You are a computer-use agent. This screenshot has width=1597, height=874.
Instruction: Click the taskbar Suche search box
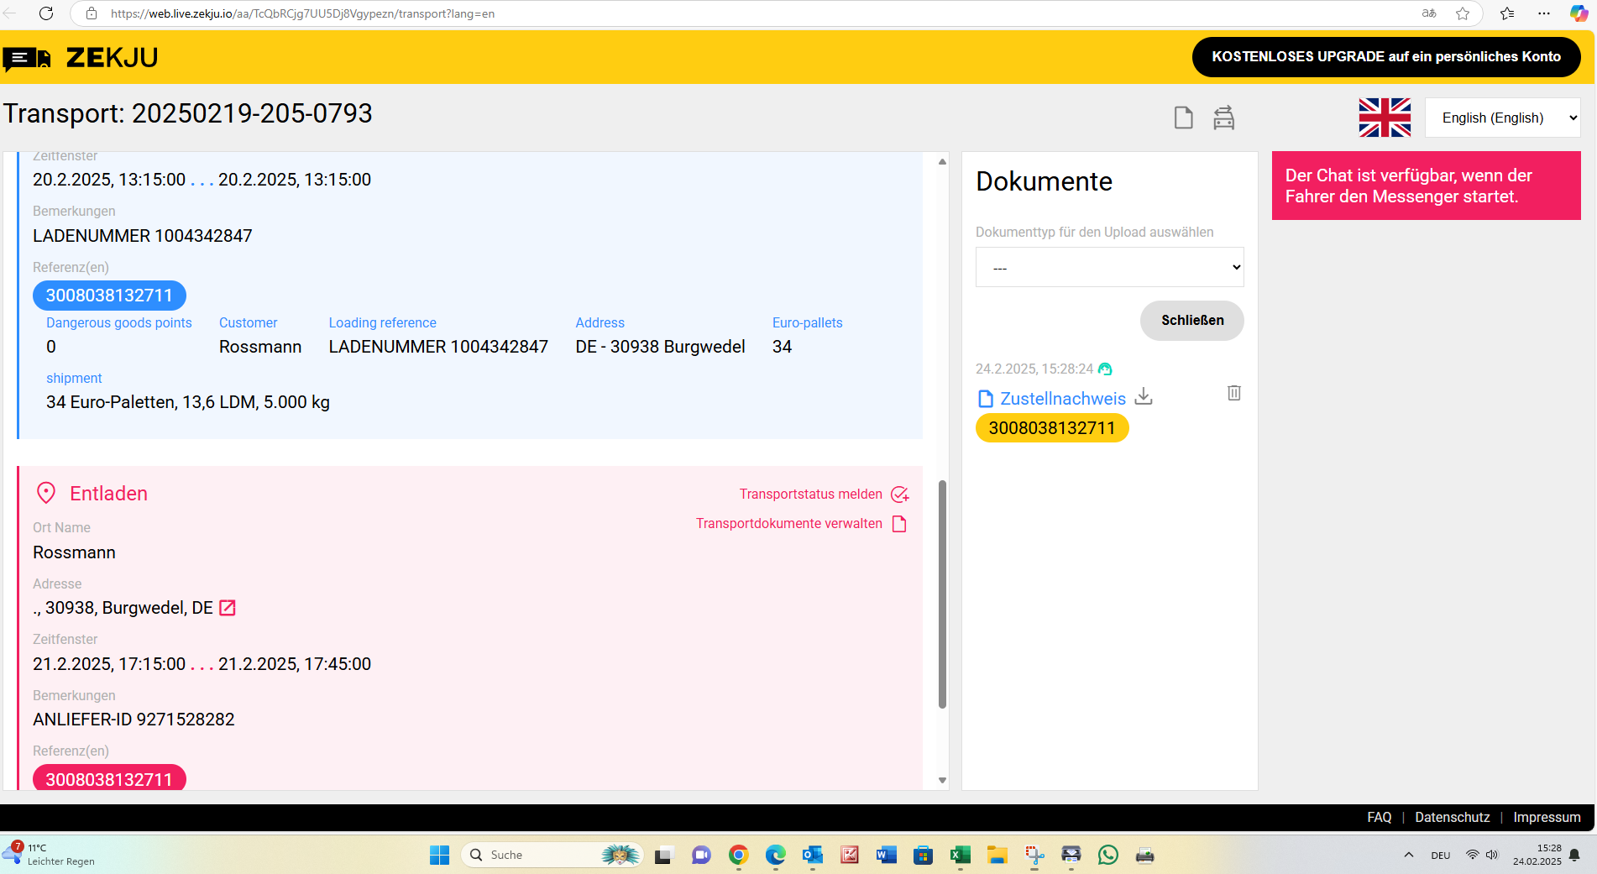tap(552, 855)
